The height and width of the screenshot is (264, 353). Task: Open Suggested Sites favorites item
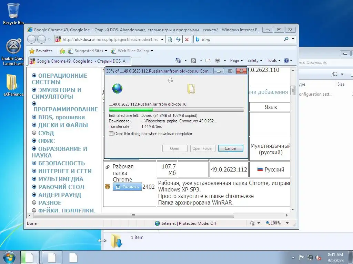[88, 51]
